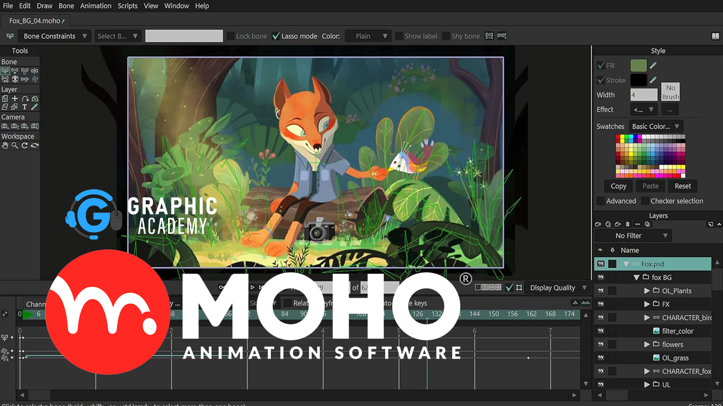Enable the Show label option

[x=399, y=36]
